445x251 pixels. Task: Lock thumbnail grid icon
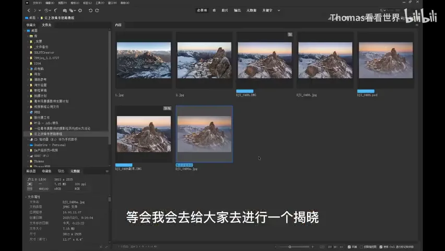tap(322, 247)
